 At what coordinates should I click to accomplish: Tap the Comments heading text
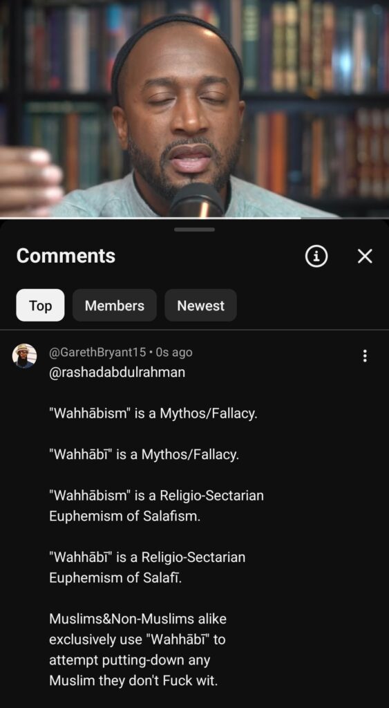click(x=66, y=256)
